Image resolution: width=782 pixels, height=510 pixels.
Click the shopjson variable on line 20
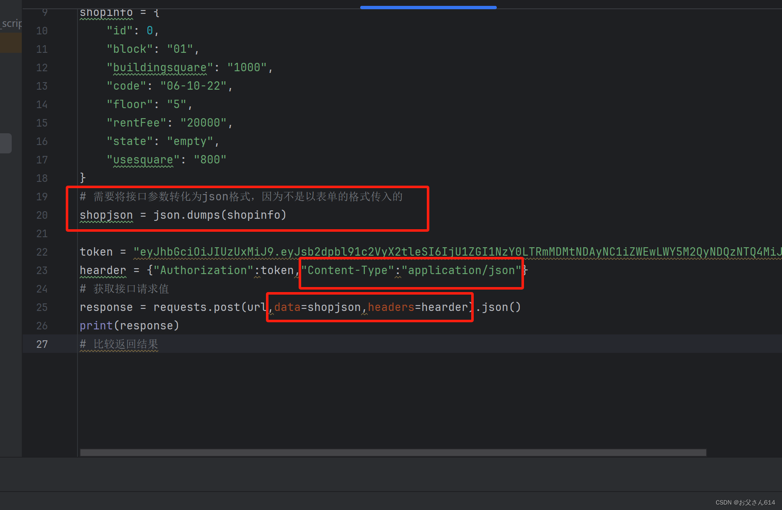coord(106,215)
